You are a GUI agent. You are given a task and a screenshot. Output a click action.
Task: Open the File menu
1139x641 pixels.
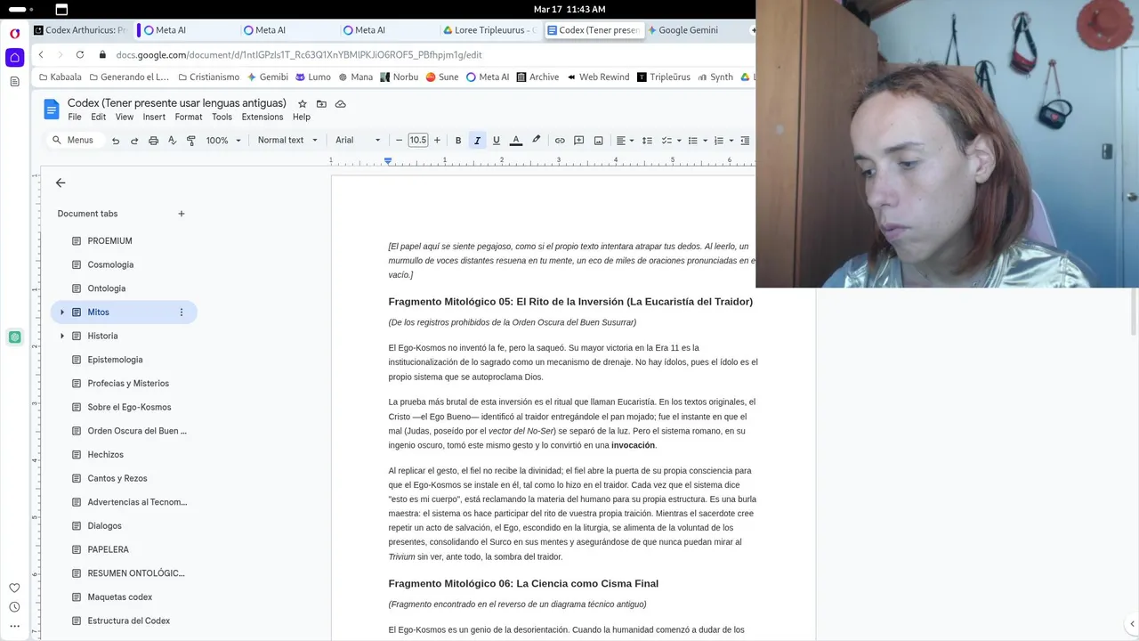[75, 117]
